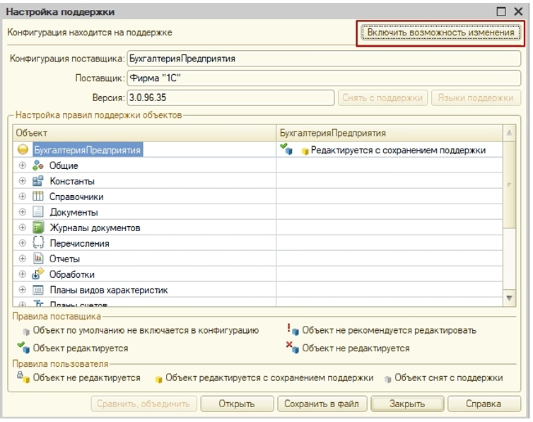Click supplier legend red-cross Объект не редактируется icon

pos(293,347)
